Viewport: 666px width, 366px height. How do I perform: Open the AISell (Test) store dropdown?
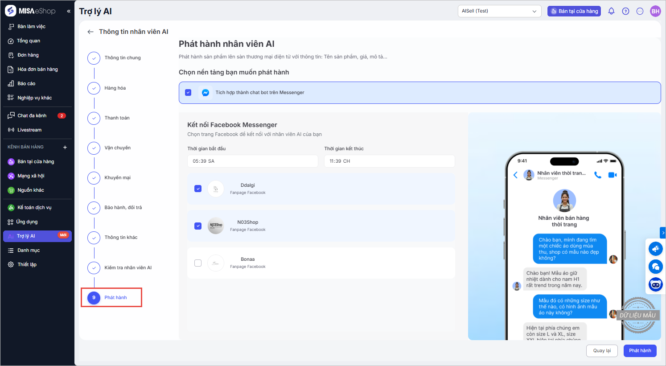(499, 11)
